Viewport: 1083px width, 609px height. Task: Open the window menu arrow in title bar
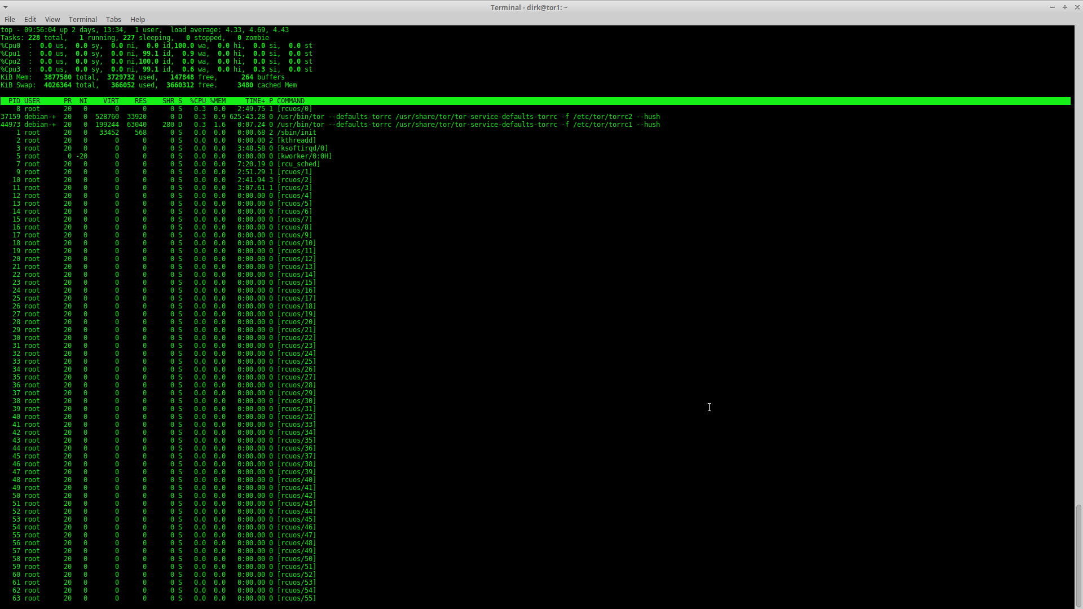coord(6,7)
